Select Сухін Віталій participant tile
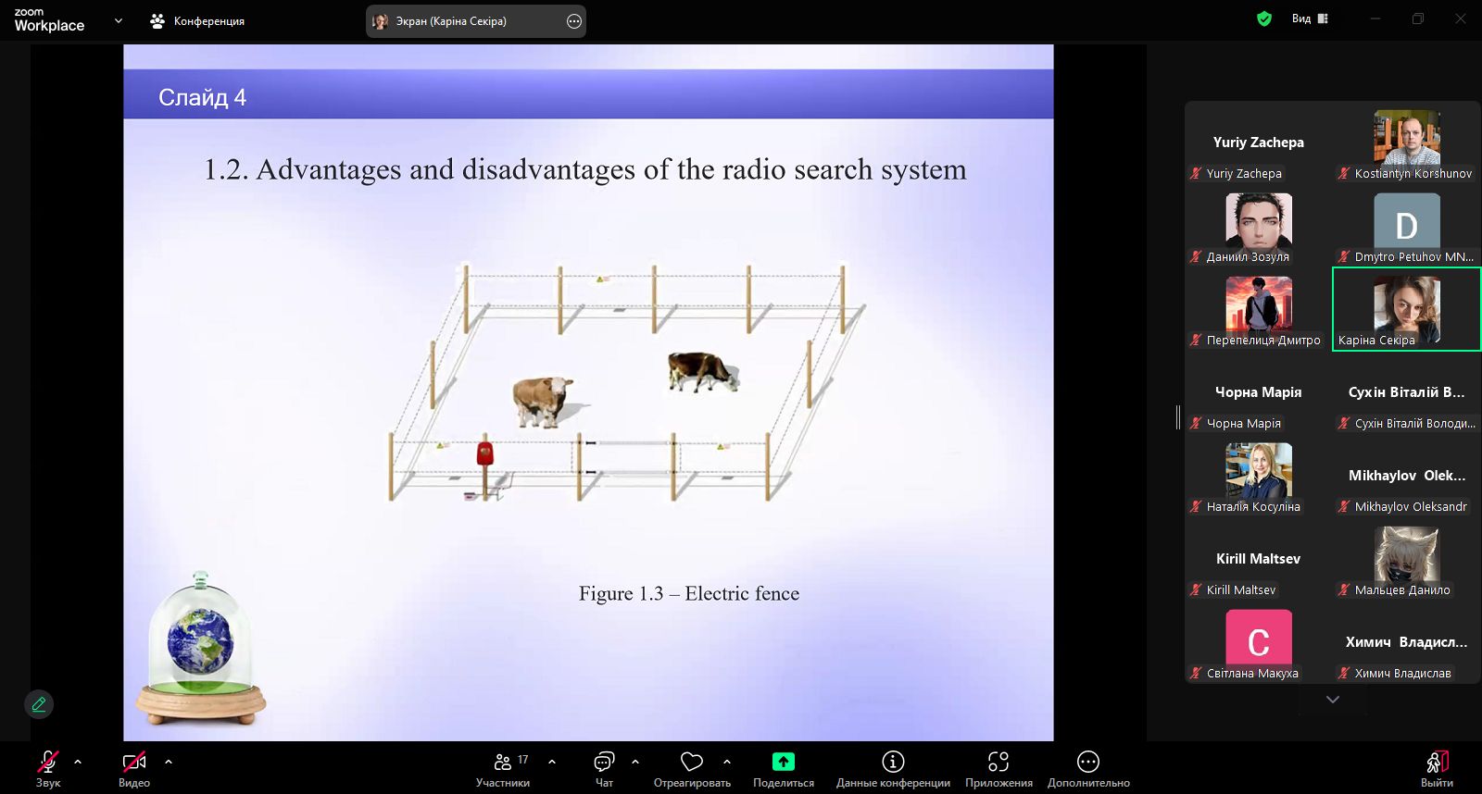The height and width of the screenshot is (794, 1482). tap(1406, 392)
